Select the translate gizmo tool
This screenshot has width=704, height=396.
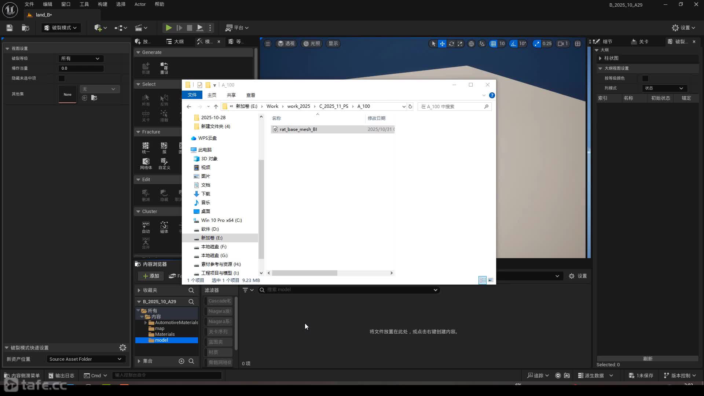[442, 44]
